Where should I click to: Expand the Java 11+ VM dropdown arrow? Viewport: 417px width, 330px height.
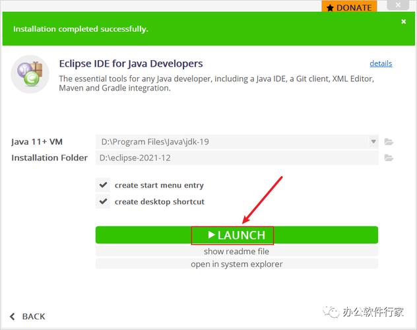tap(373, 141)
